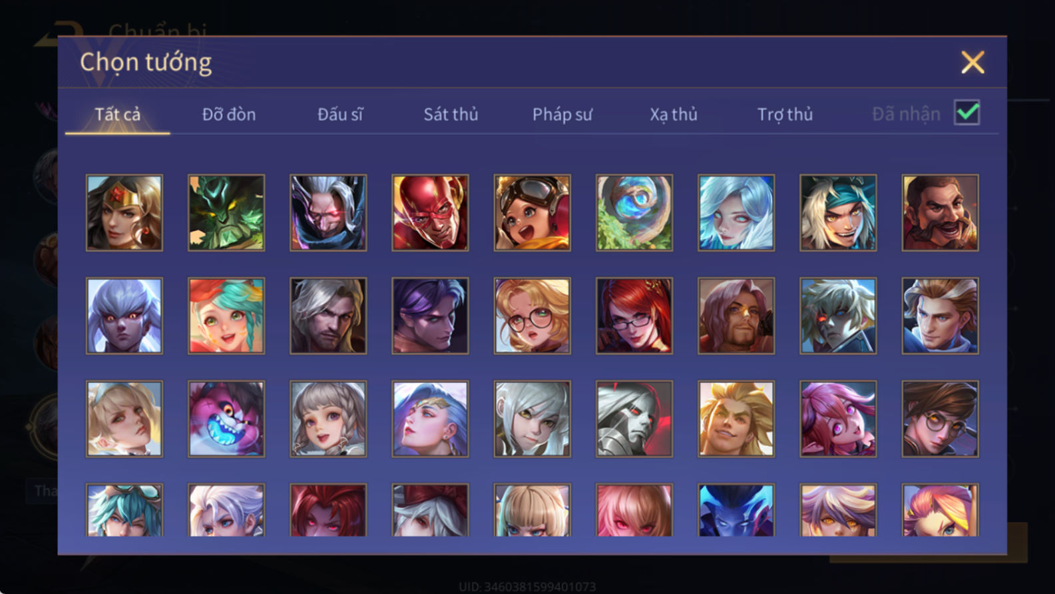The width and height of the screenshot is (1055, 594).
Task: Choose the blonde girl with round glasses
Action: [532, 316]
